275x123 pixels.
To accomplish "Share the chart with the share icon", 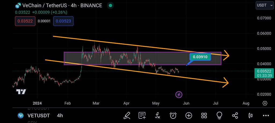I will (x=235, y=116).
